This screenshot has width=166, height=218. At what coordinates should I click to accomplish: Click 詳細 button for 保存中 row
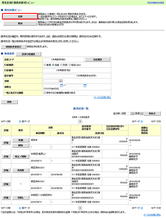coord(6,143)
